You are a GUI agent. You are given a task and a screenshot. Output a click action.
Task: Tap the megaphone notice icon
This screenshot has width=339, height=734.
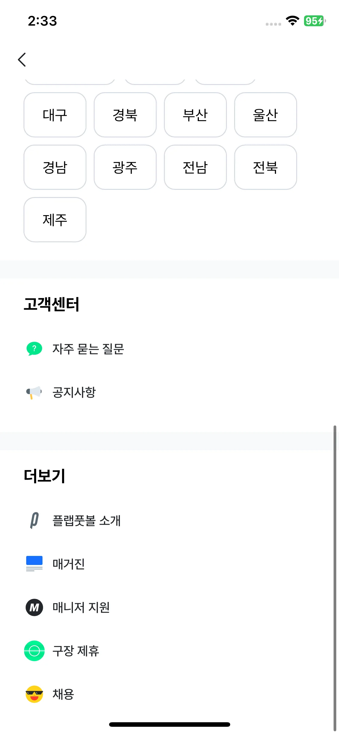(34, 392)
